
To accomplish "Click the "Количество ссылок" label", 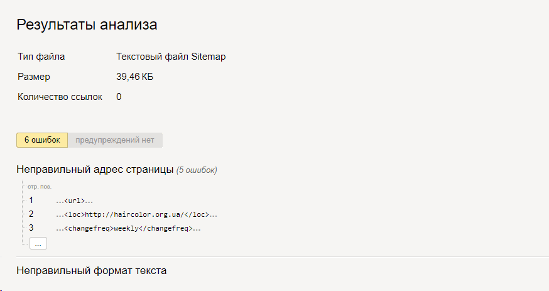I will point(60,97).
